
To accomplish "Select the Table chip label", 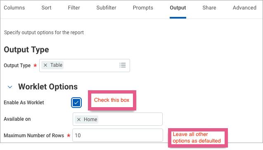I will (56, 65).
